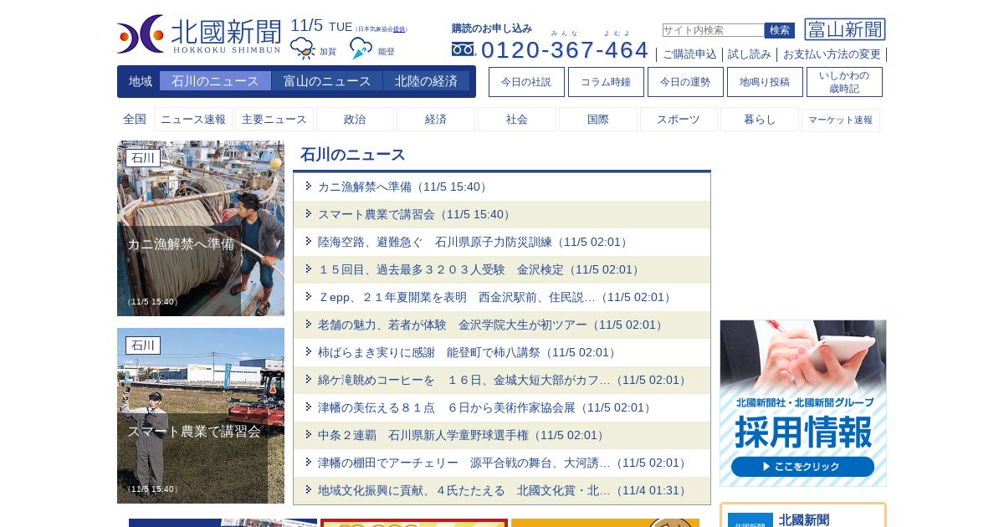Click the 採用情報 recruitment banner
This screenshot has width=1004, height=527.
(803, 403)
